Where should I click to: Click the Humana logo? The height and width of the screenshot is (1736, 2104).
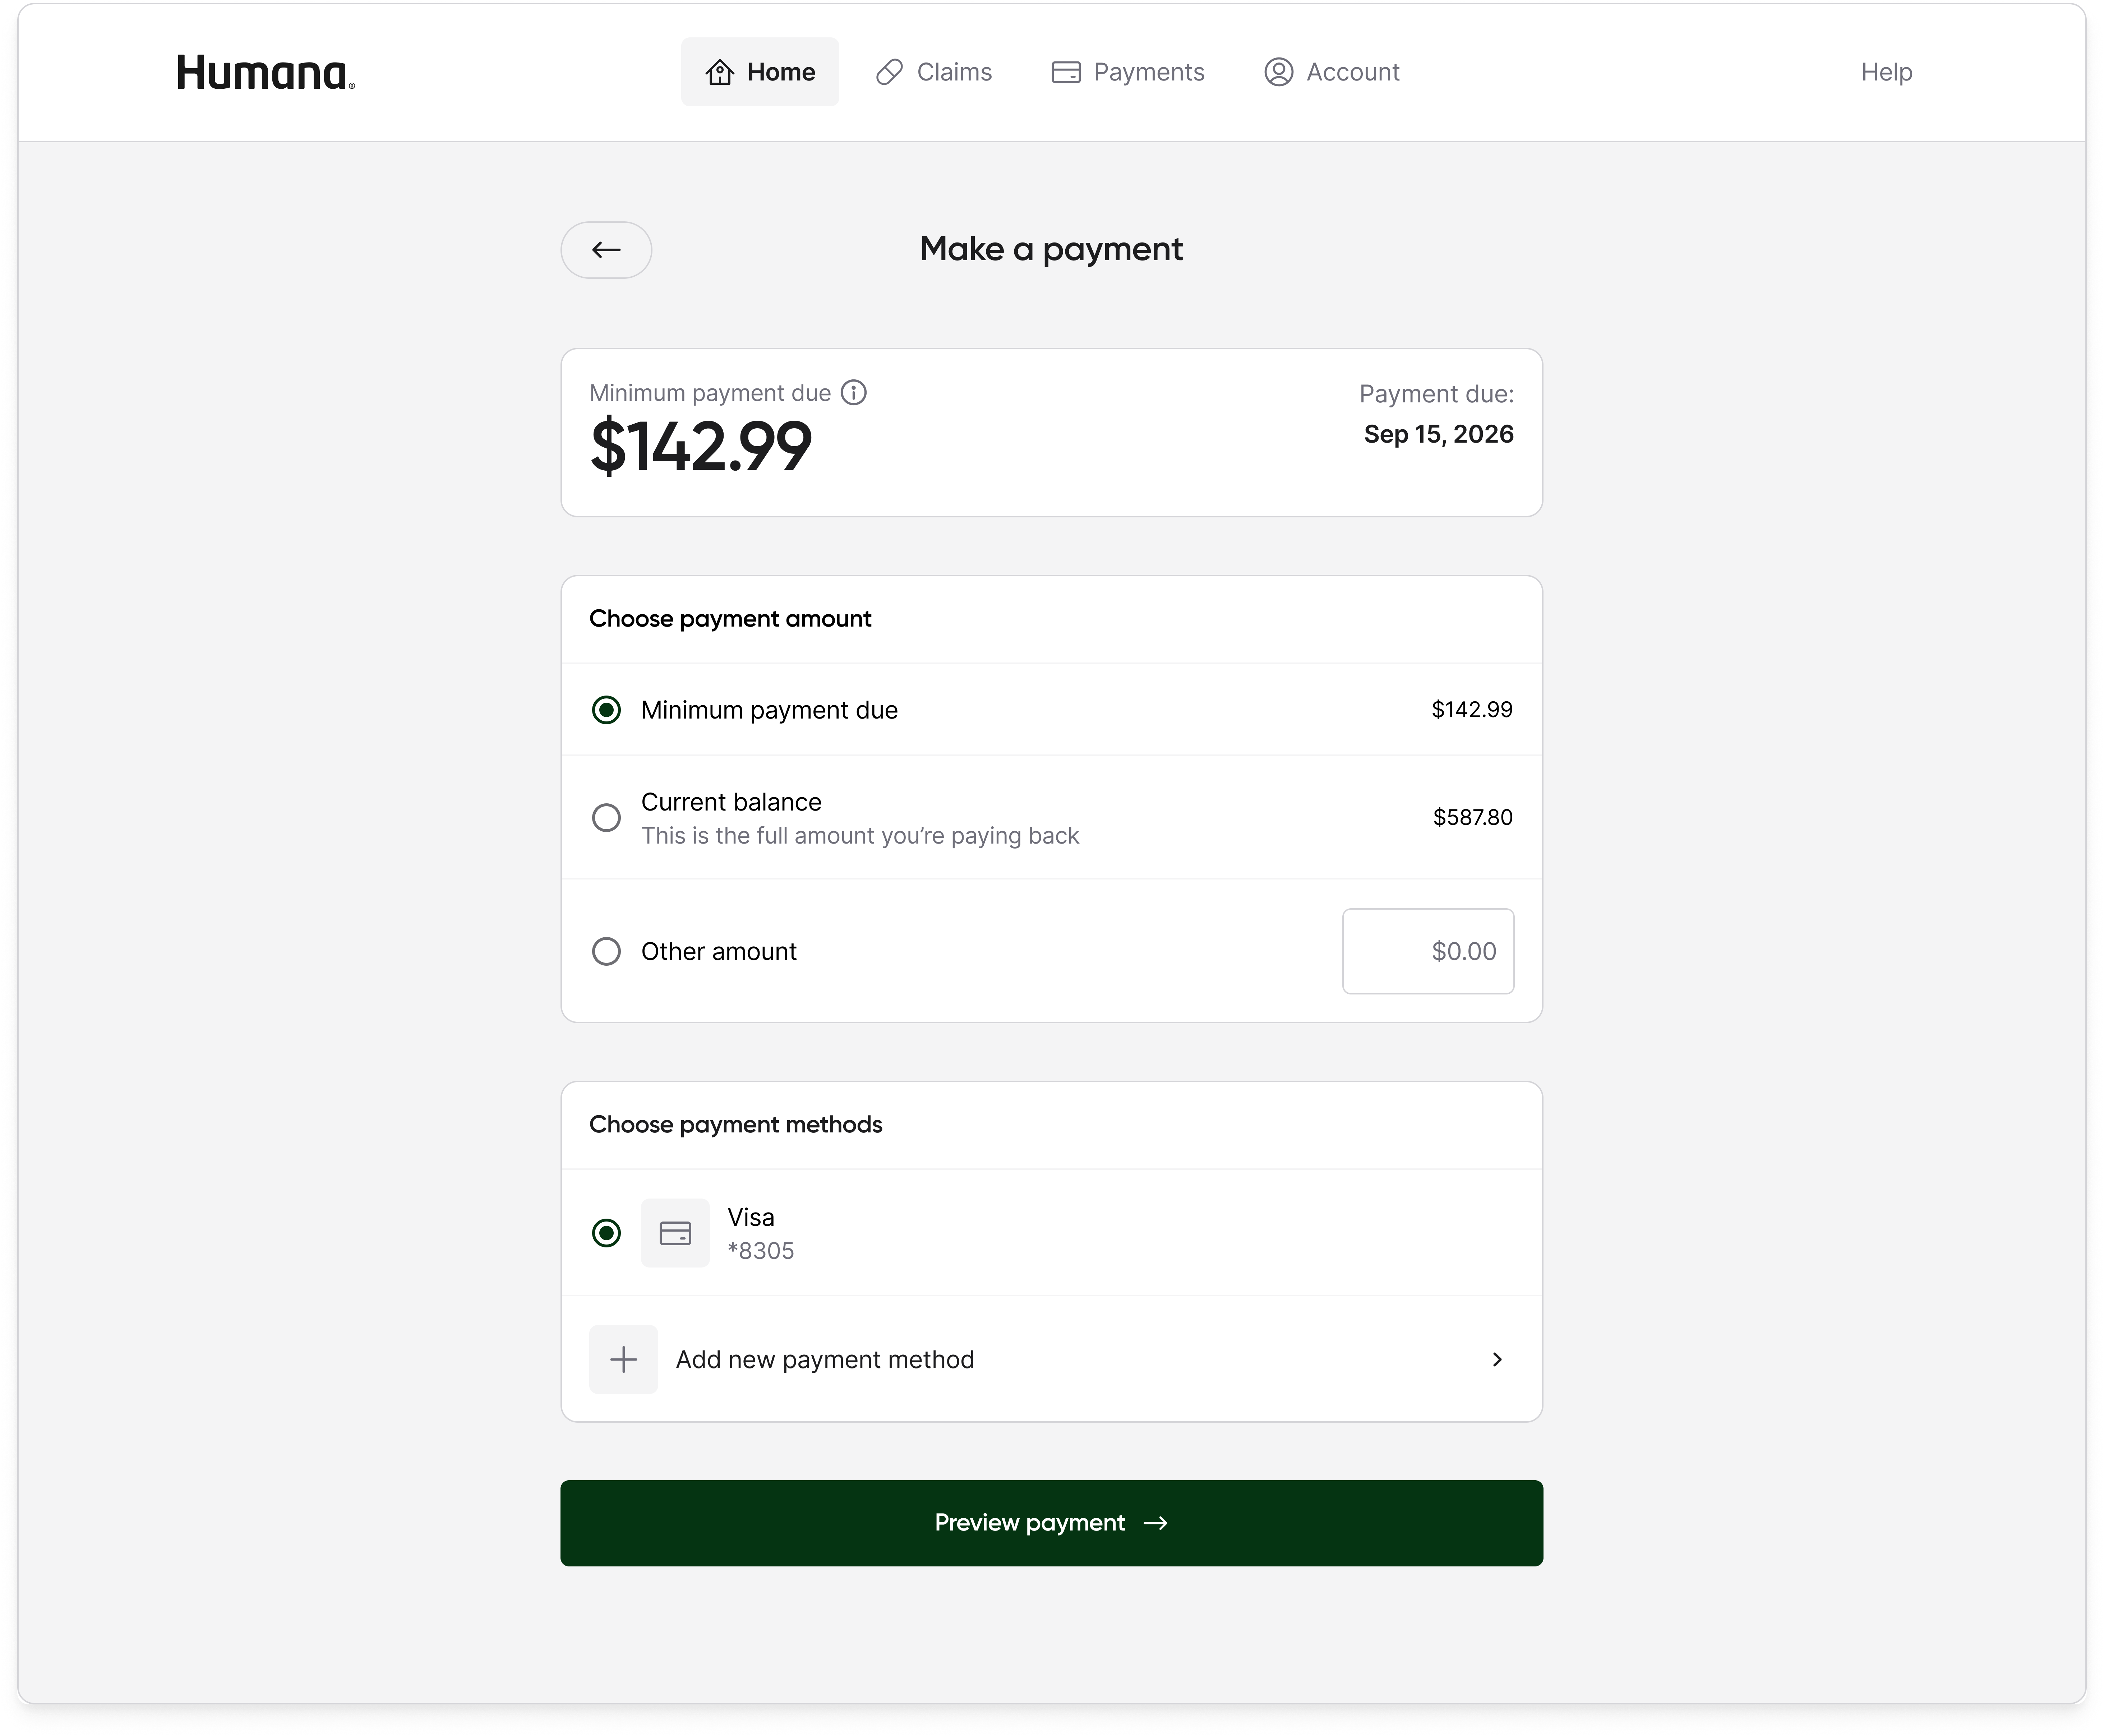[x=264, y=72]
